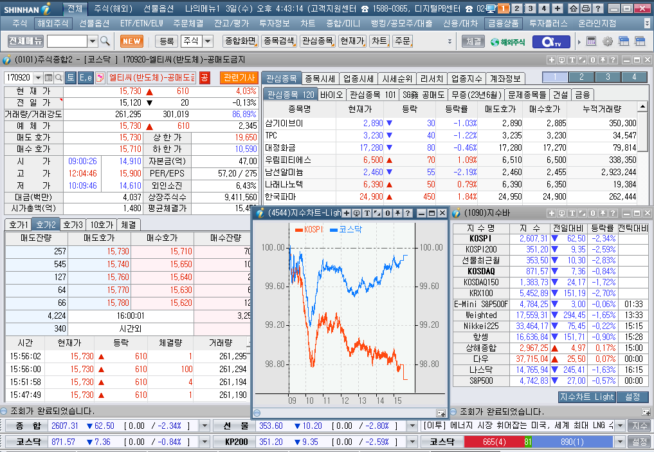Click the 지수 button beside the news ticker
The image size is (654, 452).
click(x=639, y=426)
